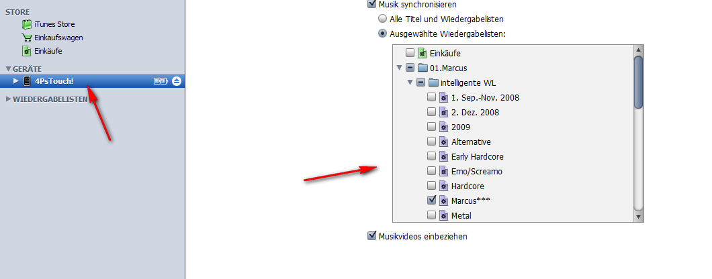Click the 1. Sep.-Nov. 2008 playlist name
This screenshot has width=712, height=279.
pyautogui.click(x=485, y=97)
